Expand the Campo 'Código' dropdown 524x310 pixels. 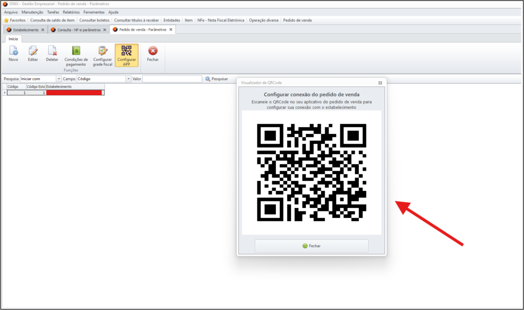click(x=128, y=79)
